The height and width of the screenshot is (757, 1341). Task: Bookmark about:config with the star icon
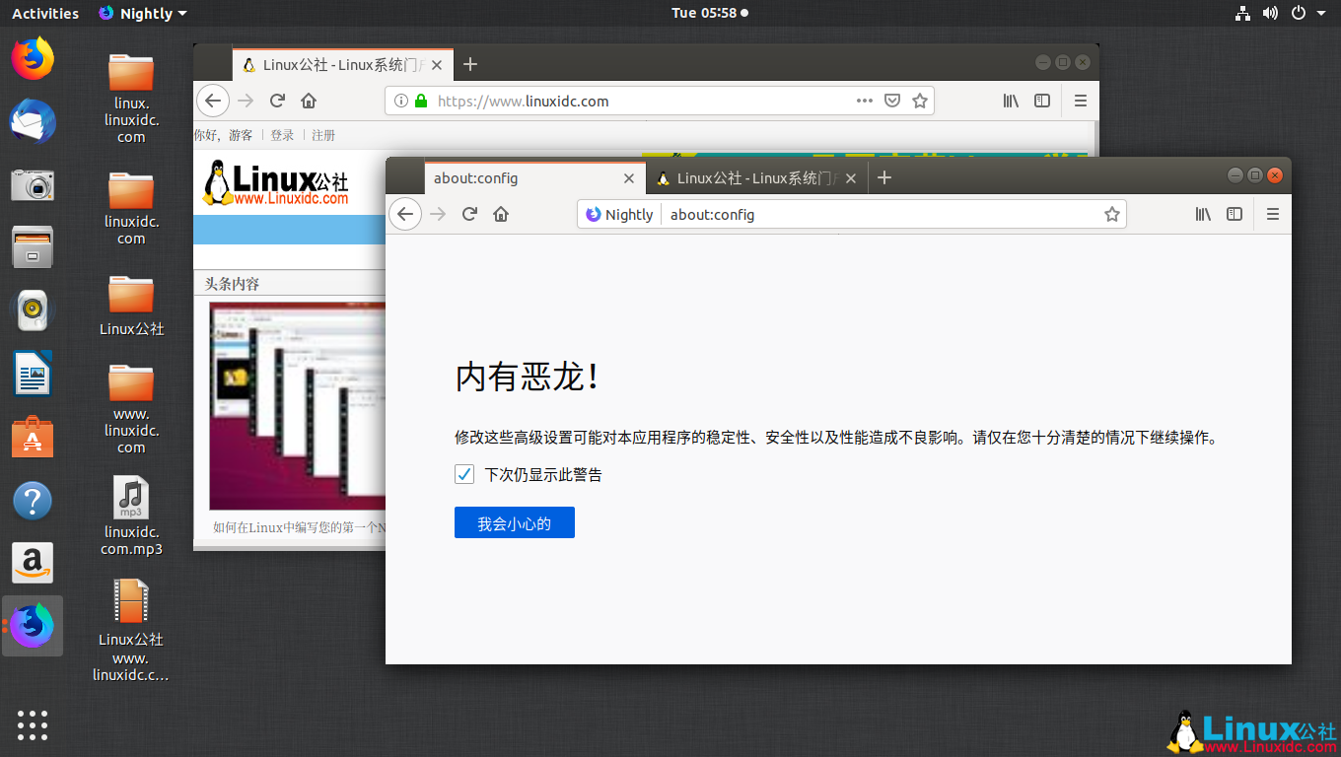click(x=1112, y=214)
